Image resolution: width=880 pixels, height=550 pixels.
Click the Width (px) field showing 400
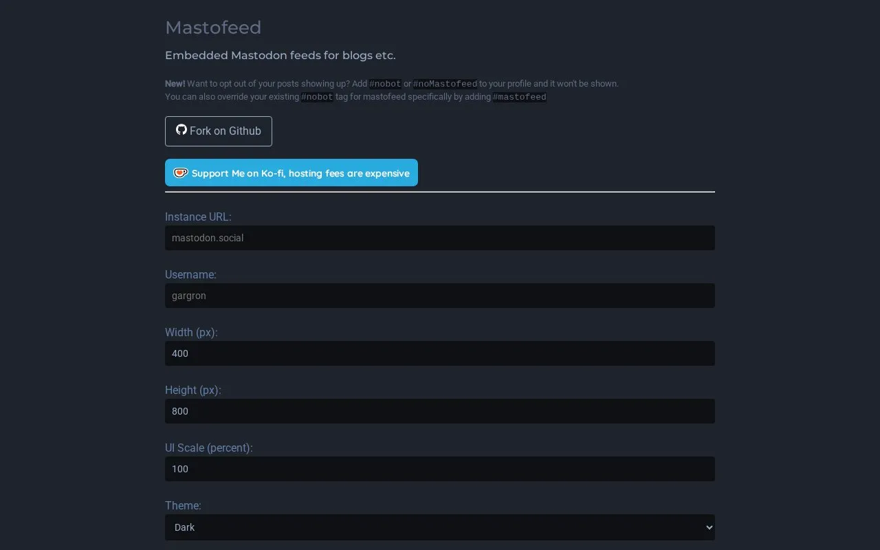[440, 353]
